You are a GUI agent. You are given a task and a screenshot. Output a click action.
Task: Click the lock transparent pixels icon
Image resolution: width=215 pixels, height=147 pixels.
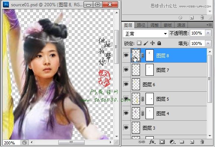point(139,43)
